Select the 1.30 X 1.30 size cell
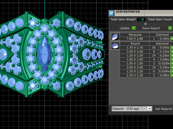The image size is (173, 129). point(135,56)
